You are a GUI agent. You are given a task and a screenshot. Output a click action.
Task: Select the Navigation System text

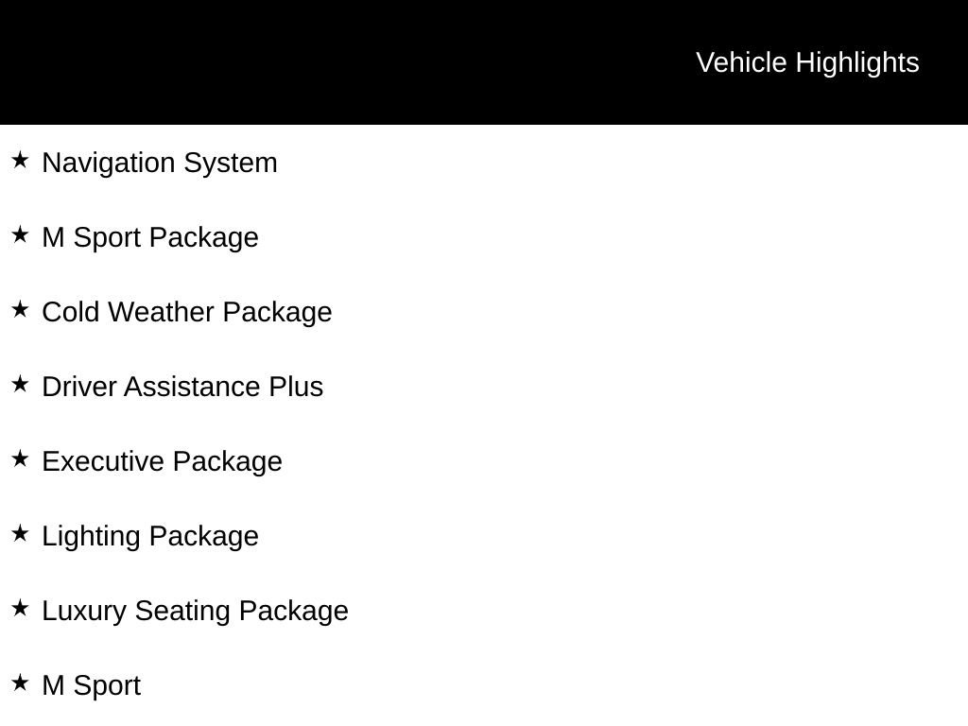tap(160, 164)
